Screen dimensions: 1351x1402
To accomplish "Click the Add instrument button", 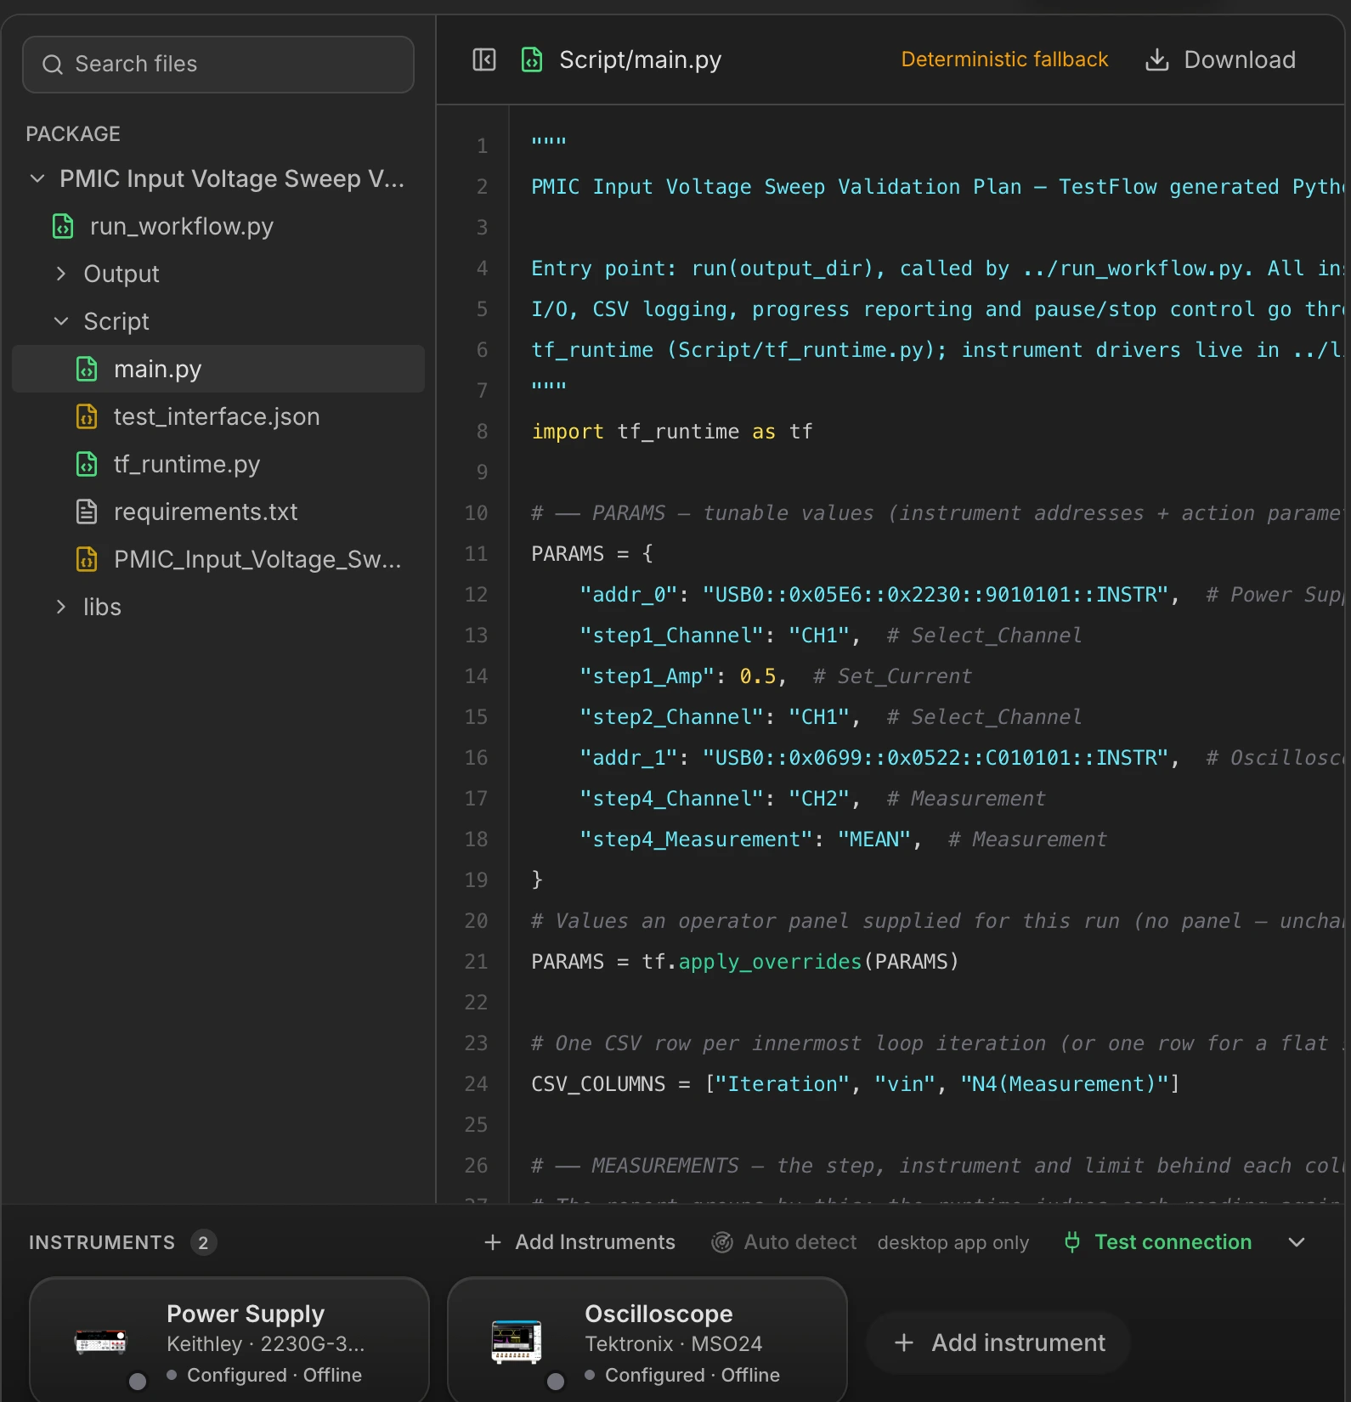I will [998, 1343].
